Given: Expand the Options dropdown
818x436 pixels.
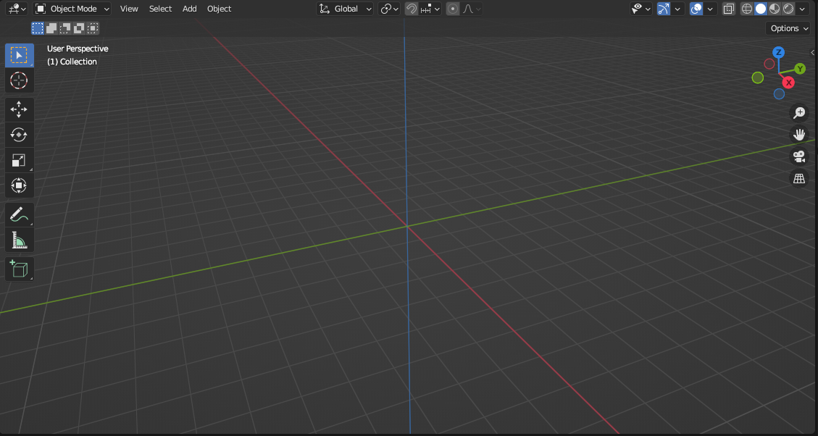Looking at the screenshot, I should [x=789, y=28].
